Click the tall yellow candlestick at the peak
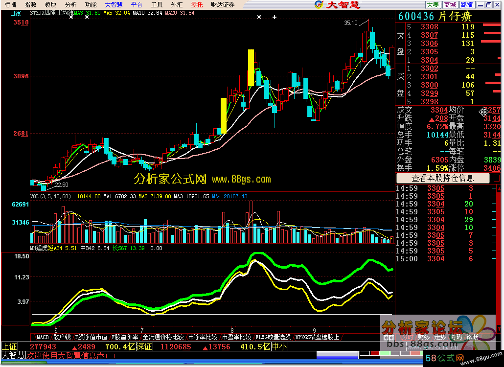Screen dimensions: 504x367 251,68
